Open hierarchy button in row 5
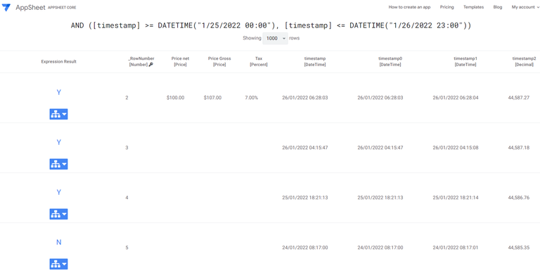Image resolution: width=540 pixels, height=271 pixels. pyautogui.click(x=58, y=264)
